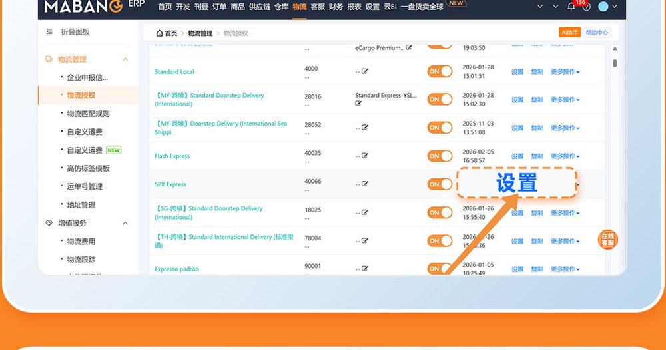Viewport: 666px width, 350px height.
Task: Open 一盘货卖全球 menu item
Action: (x=422, y=7)
